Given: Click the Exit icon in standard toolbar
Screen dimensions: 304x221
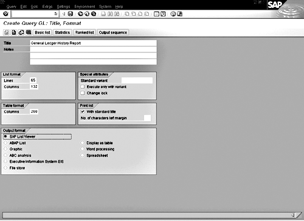Looking at the screenshot, I should 87,14.
